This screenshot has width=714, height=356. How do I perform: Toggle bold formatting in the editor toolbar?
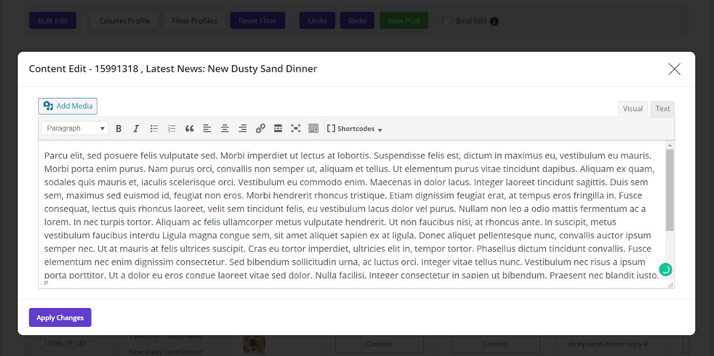pyautogui.click(x=119, y=128)
